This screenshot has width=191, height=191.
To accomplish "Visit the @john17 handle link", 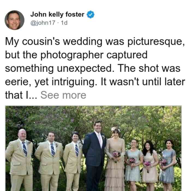I will tap(43, 23).
